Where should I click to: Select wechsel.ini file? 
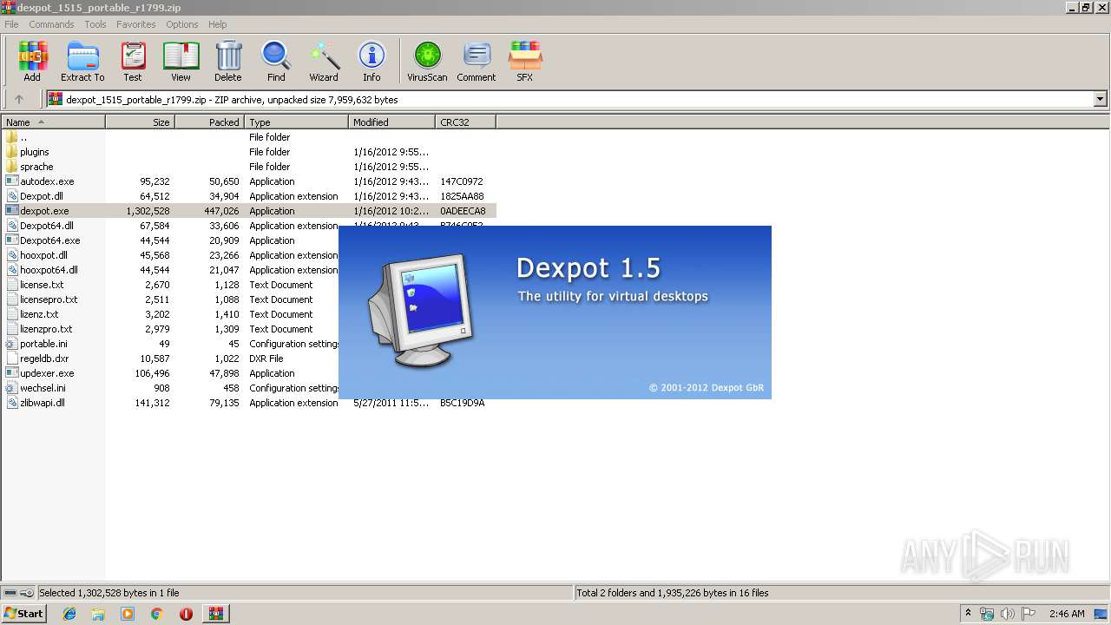(x=43, y=388)
